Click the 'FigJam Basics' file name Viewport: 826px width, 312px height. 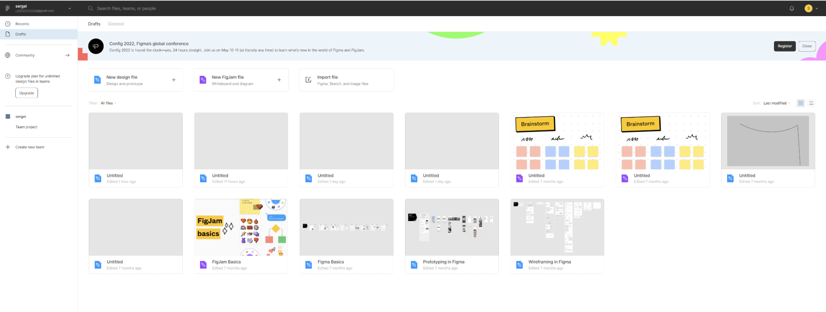coord(226,262)
